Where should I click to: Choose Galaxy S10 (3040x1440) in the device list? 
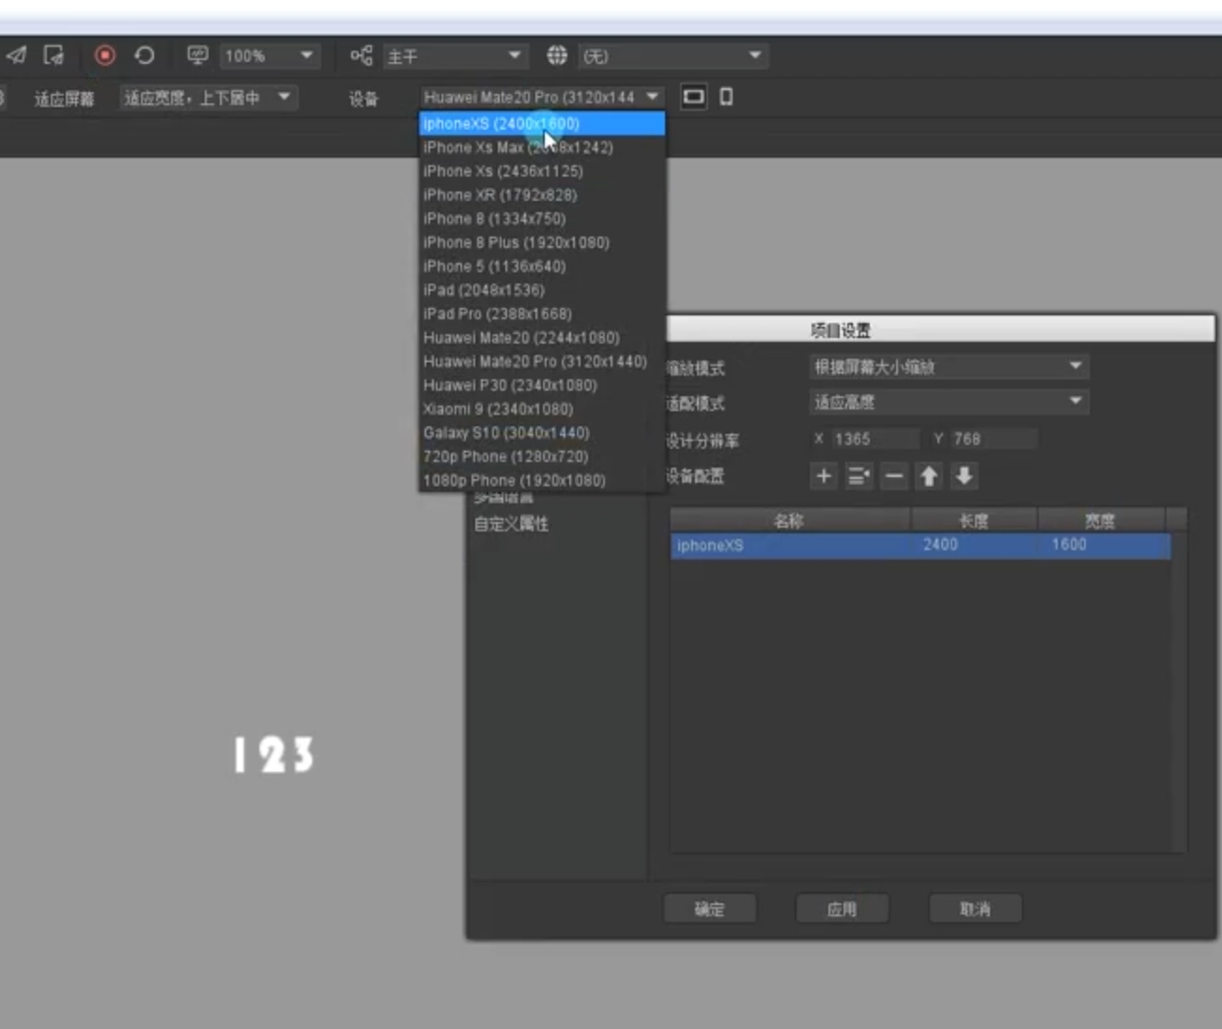point(506,433)
